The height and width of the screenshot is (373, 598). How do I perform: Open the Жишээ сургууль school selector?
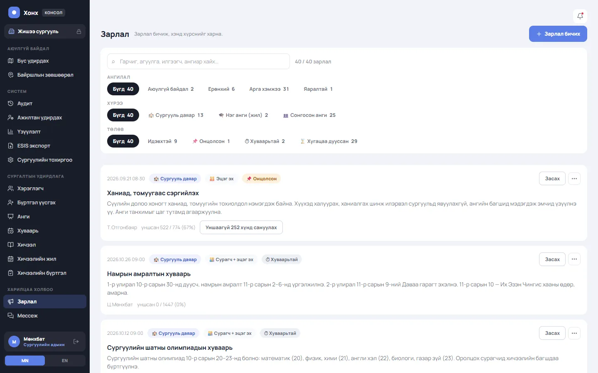coord(45,31)
